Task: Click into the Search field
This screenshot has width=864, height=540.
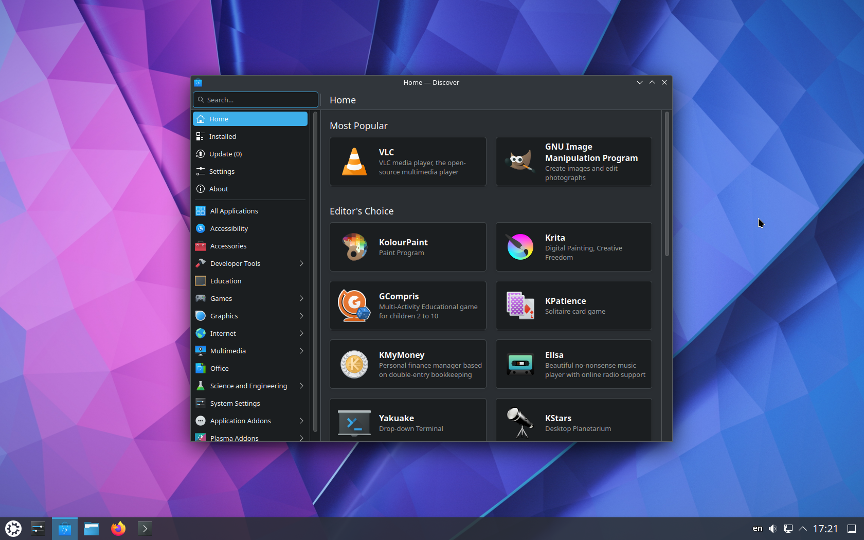Action: pyautogui.click(x=256, y=100)
